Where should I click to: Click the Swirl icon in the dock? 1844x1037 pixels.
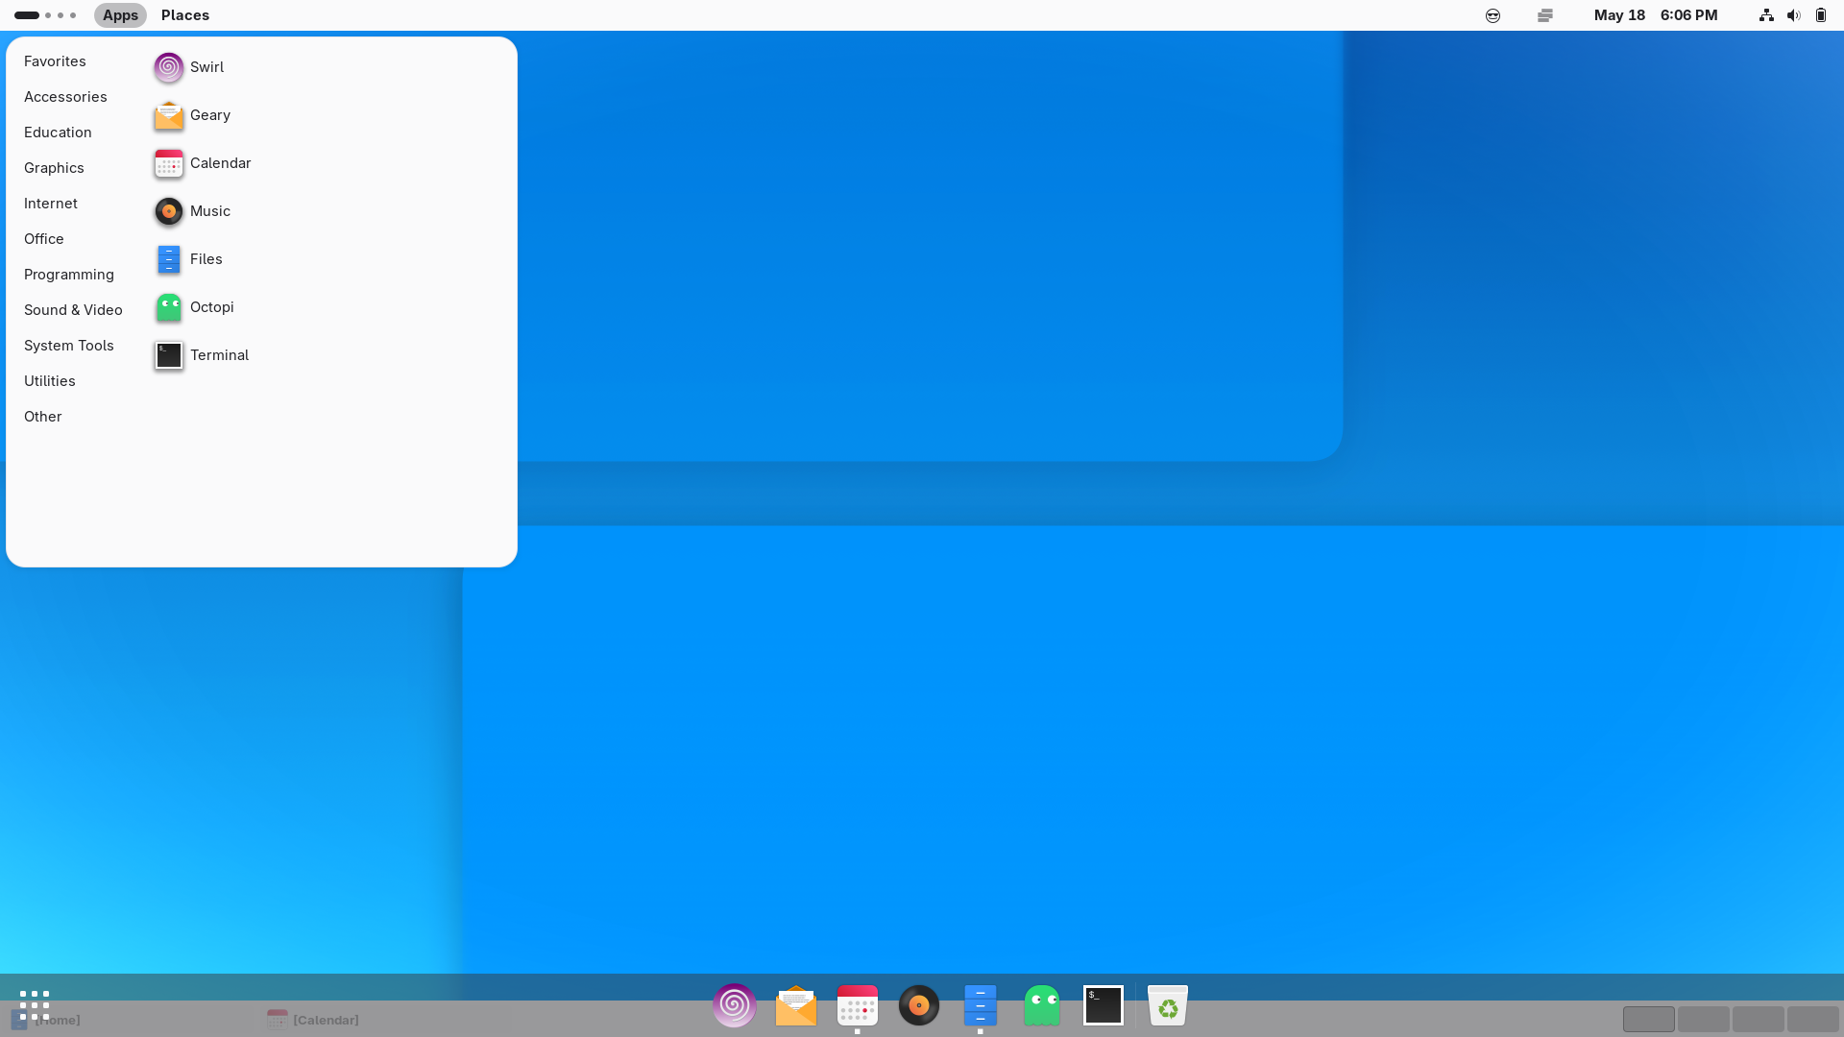click(735, 1005)
